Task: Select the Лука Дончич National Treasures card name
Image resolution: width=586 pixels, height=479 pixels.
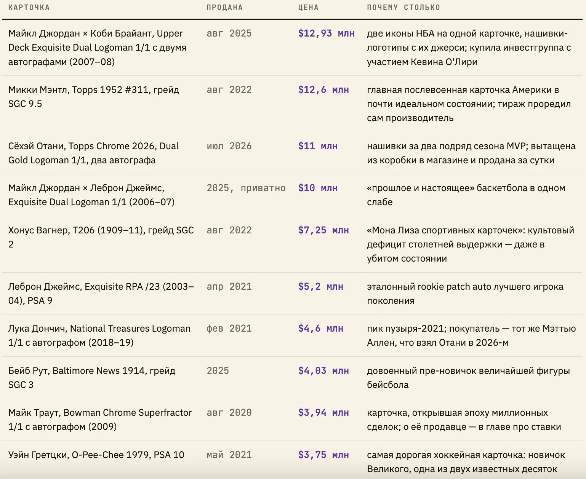Action: (99, 335)
